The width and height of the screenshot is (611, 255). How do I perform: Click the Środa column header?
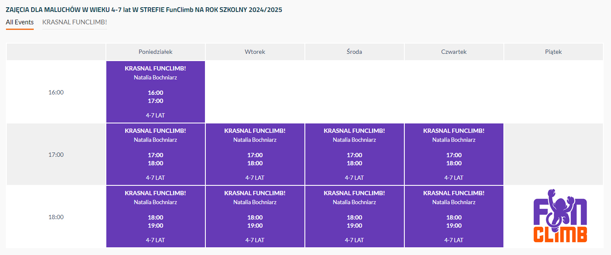click(x=354, y=52)
